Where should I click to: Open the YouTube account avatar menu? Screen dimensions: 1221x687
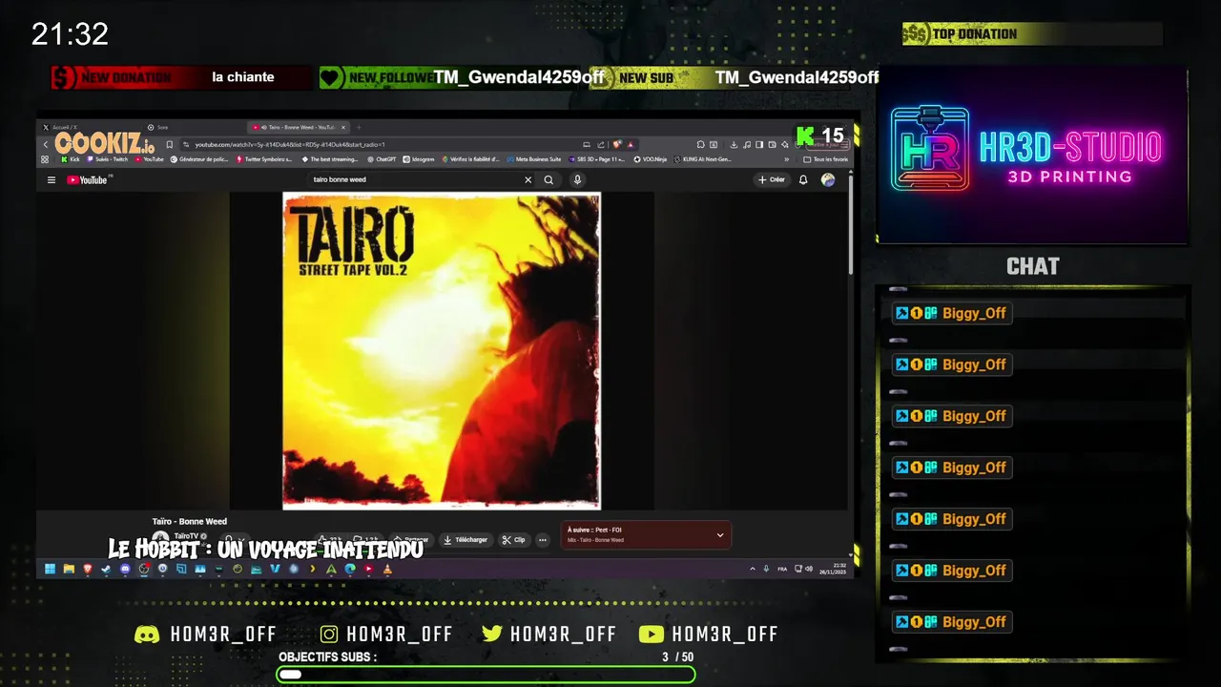pos(828,179)
